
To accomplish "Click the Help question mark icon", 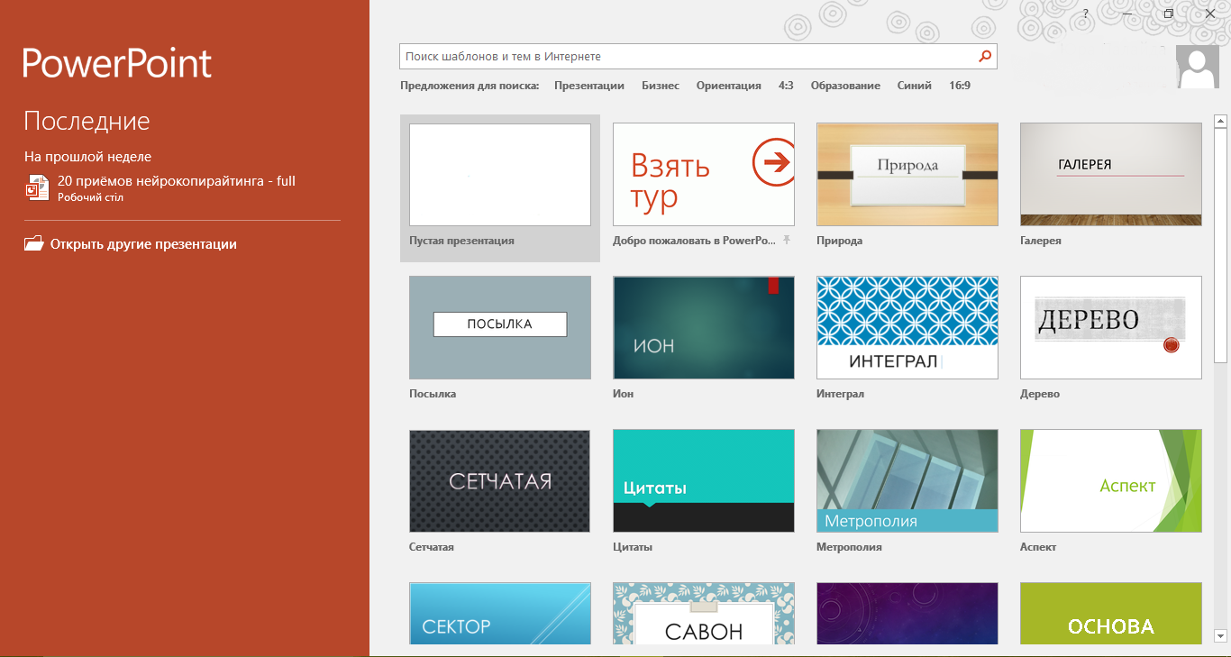I will coord(1086,14).
